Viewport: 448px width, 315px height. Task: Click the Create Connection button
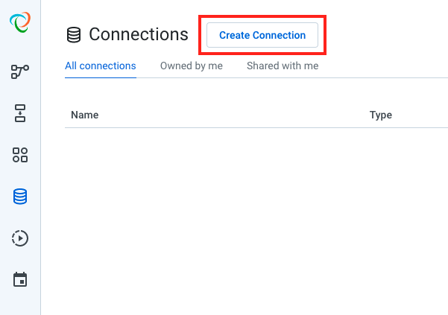coord(262,35)
